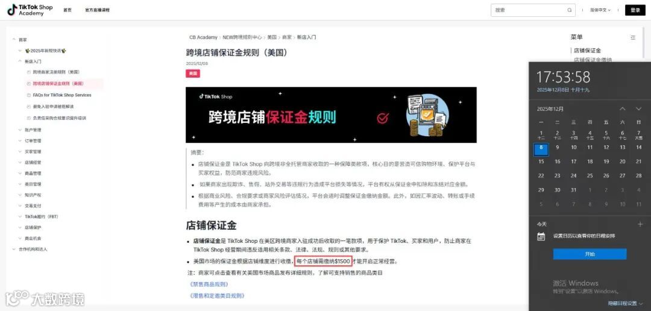The height and width of the screenshot is (311, 651).
Task: Collapse the 新店入门 tree section
Action: point(20,61)
